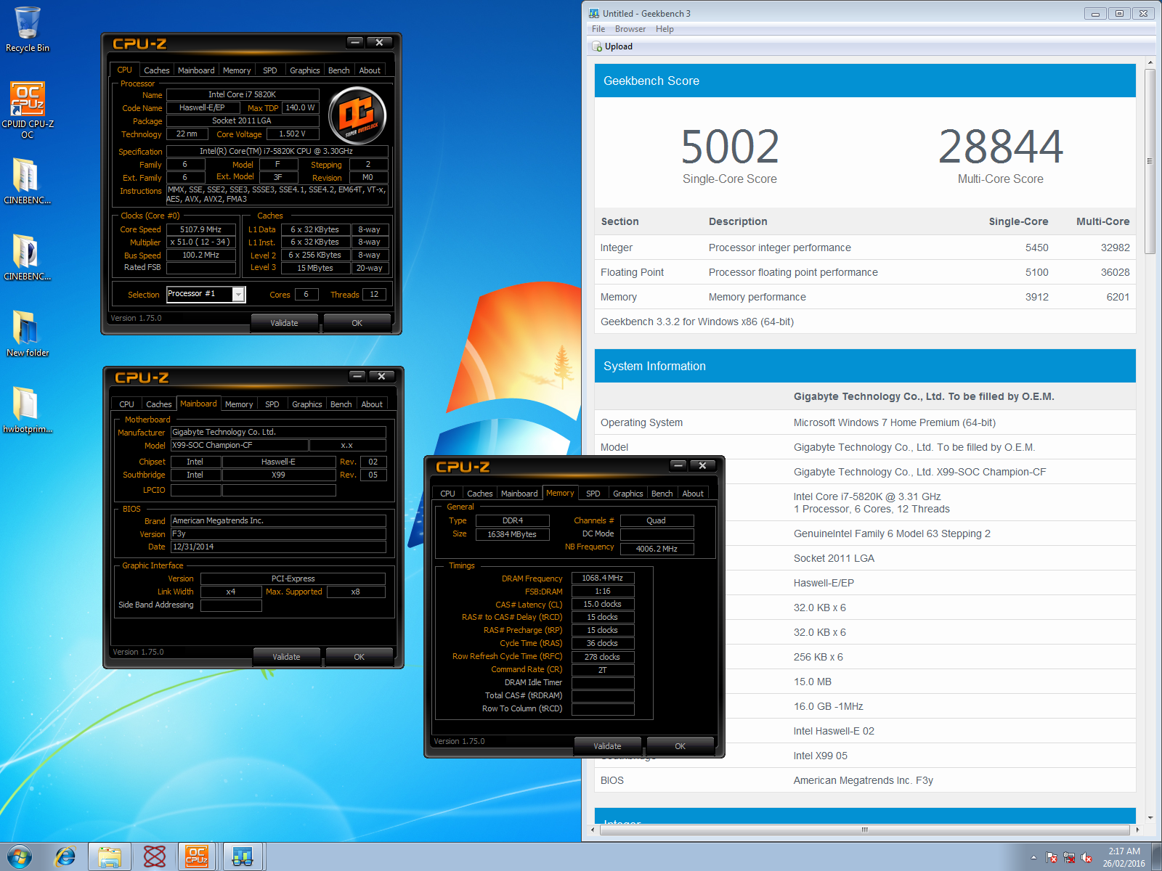1162x871 pixels.
Task: Click the network tray icon
Action: (1069, 857)
